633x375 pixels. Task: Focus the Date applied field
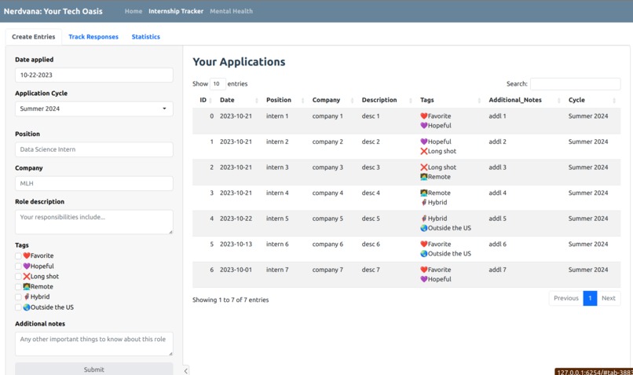coord(94,75)
